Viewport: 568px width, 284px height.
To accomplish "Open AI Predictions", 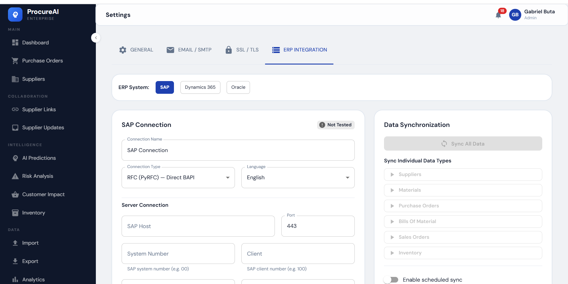I will click(x=39, y=158).
